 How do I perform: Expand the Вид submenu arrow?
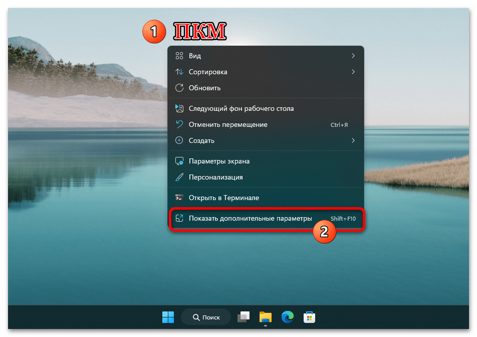click(x=353, y=56)
